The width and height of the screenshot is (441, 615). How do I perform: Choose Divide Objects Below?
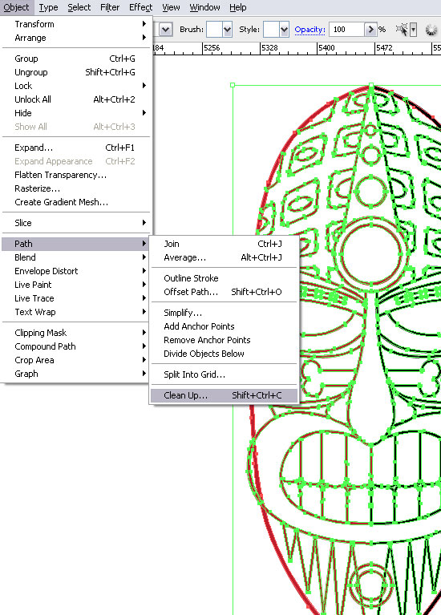(x=224, y=354)
